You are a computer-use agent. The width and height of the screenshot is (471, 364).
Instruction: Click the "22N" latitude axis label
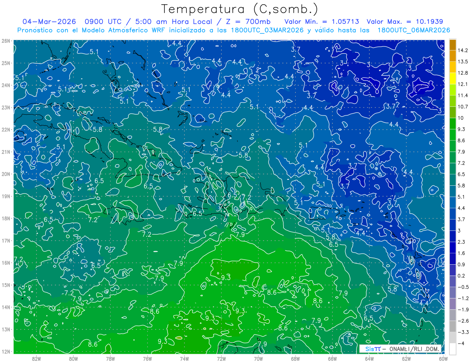pos(6,130)
